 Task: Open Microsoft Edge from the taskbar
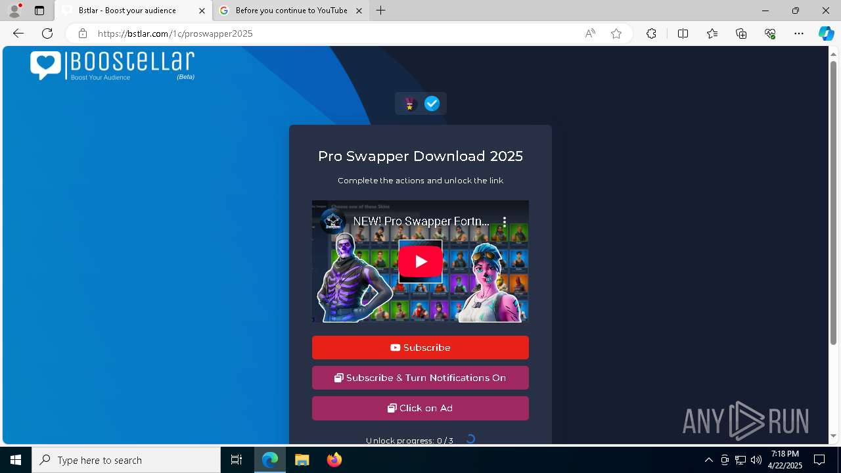270,460
